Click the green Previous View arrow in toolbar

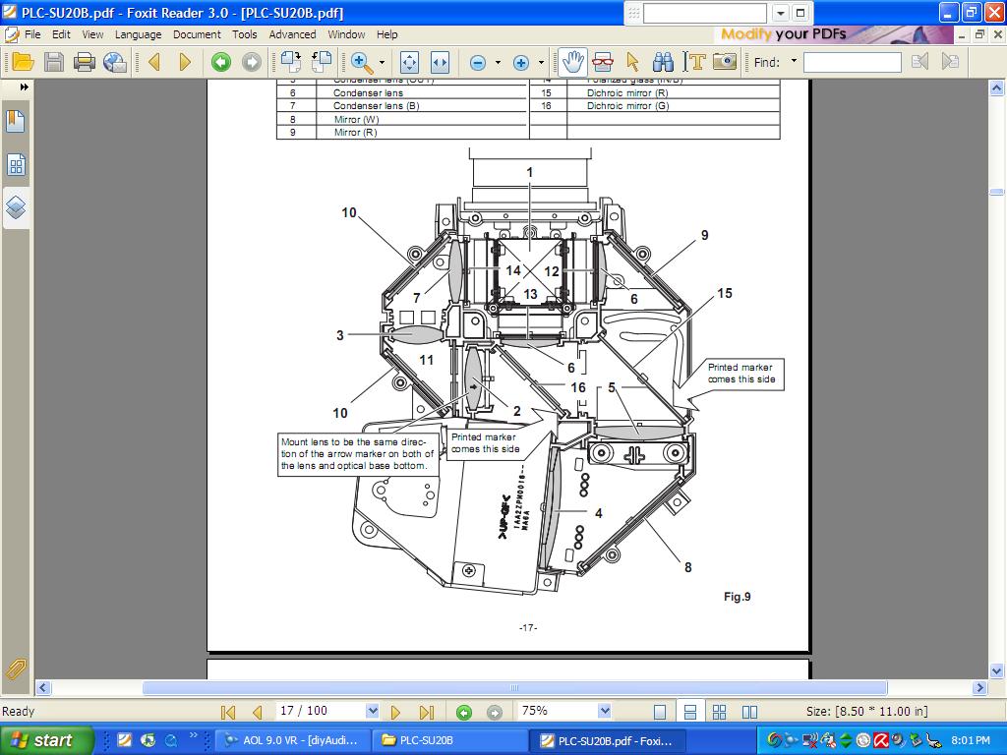click(x=221, y=62)
